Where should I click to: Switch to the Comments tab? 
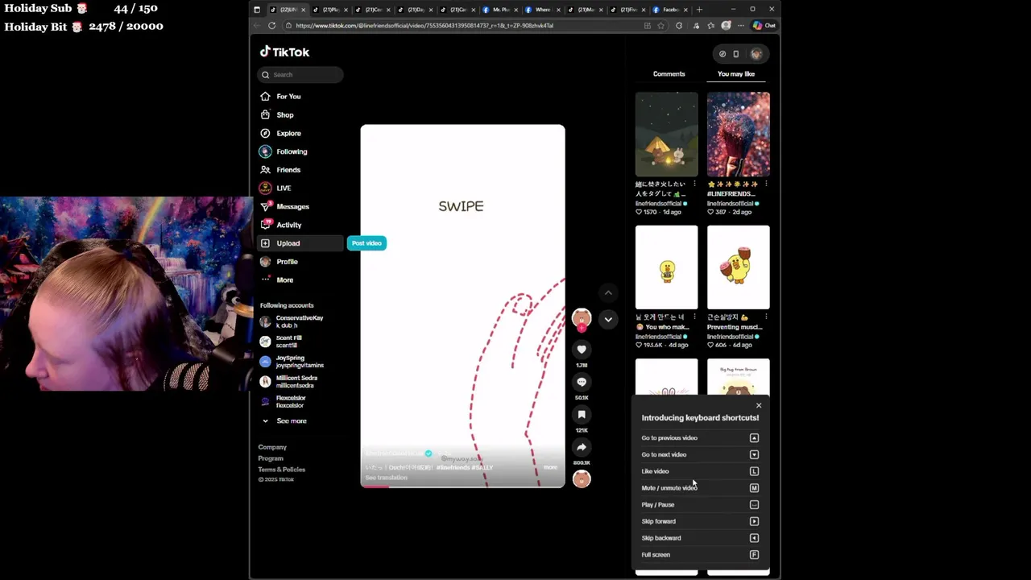tap(669, 73)
